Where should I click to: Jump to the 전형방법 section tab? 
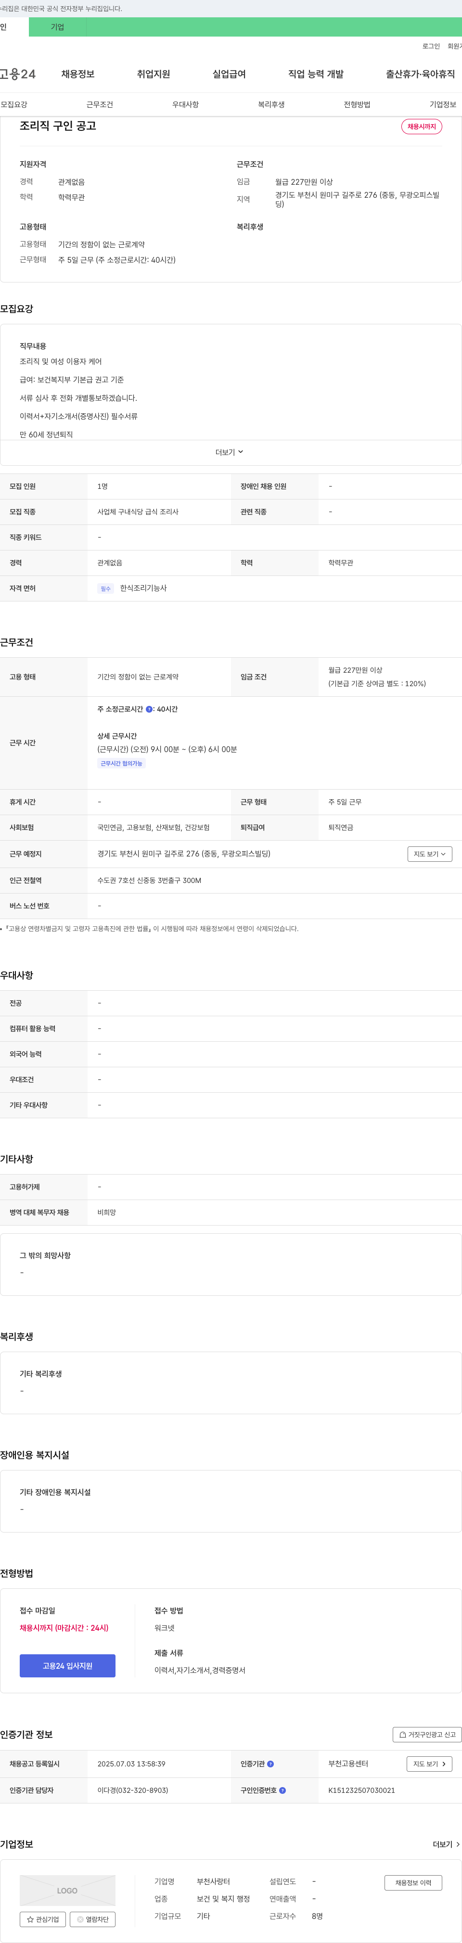coord(357,105)
